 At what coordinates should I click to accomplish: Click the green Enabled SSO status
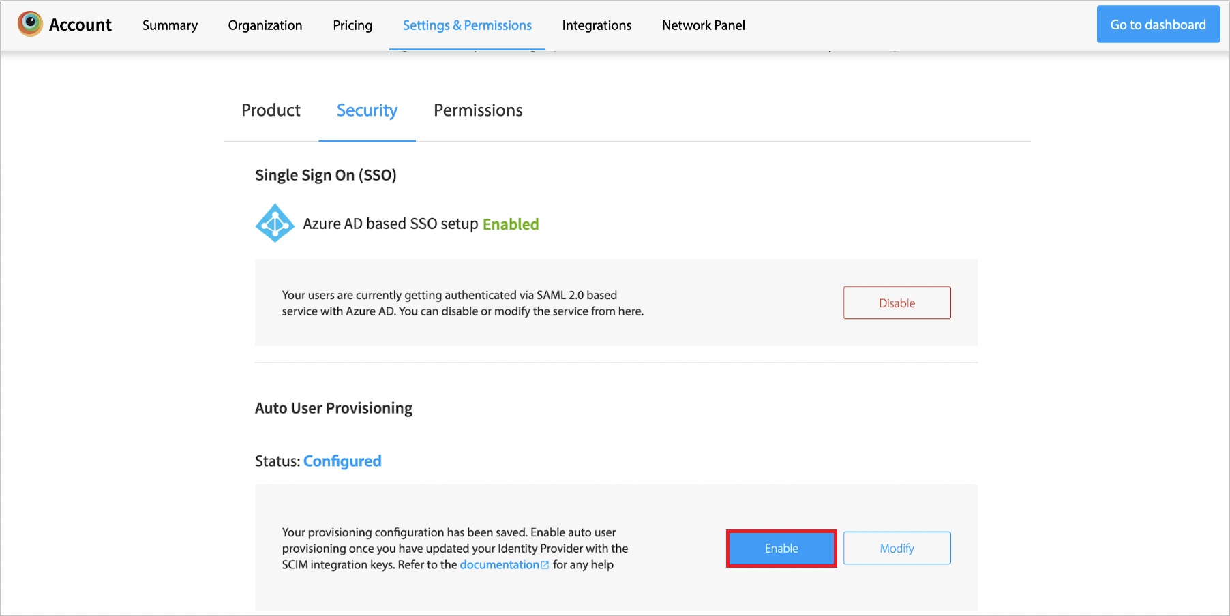(511, 224)
